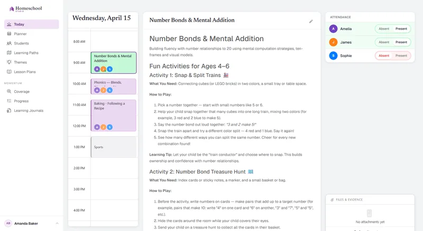The image size is (423, 231).
Task: Open Planner via its calendar icon
Action: point(9,34)
